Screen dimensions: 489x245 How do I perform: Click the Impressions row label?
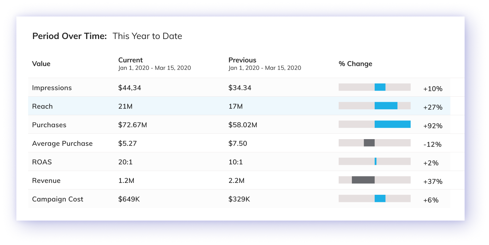pos(52,88)
